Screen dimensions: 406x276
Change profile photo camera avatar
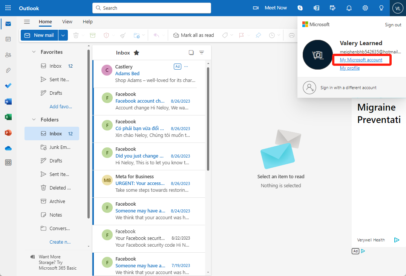click(318, 55)
